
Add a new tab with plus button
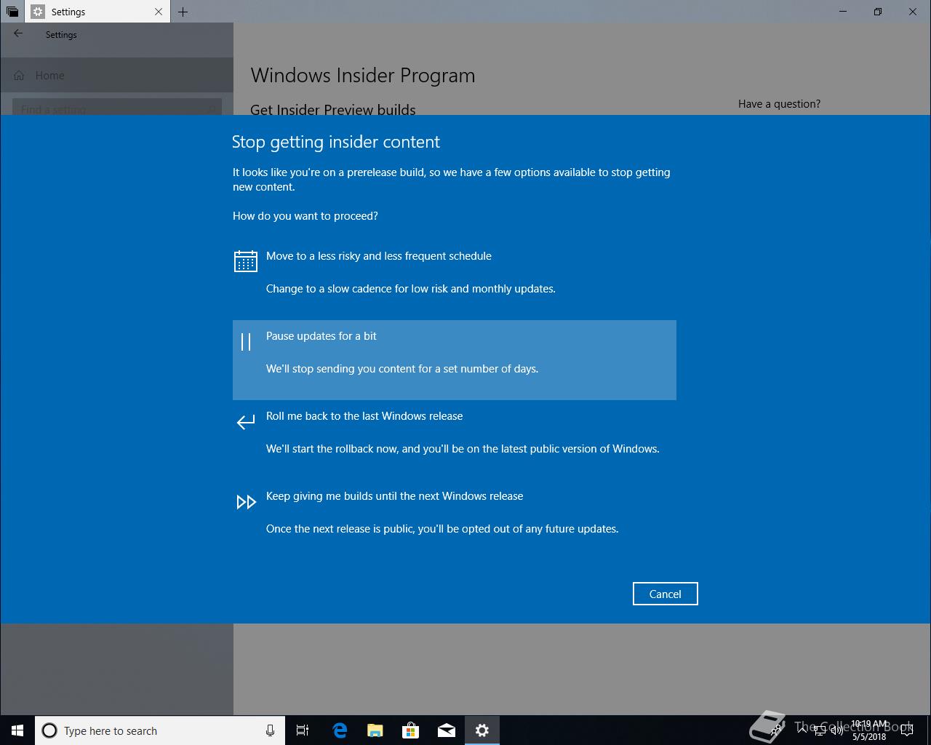(x=183, y=12)
